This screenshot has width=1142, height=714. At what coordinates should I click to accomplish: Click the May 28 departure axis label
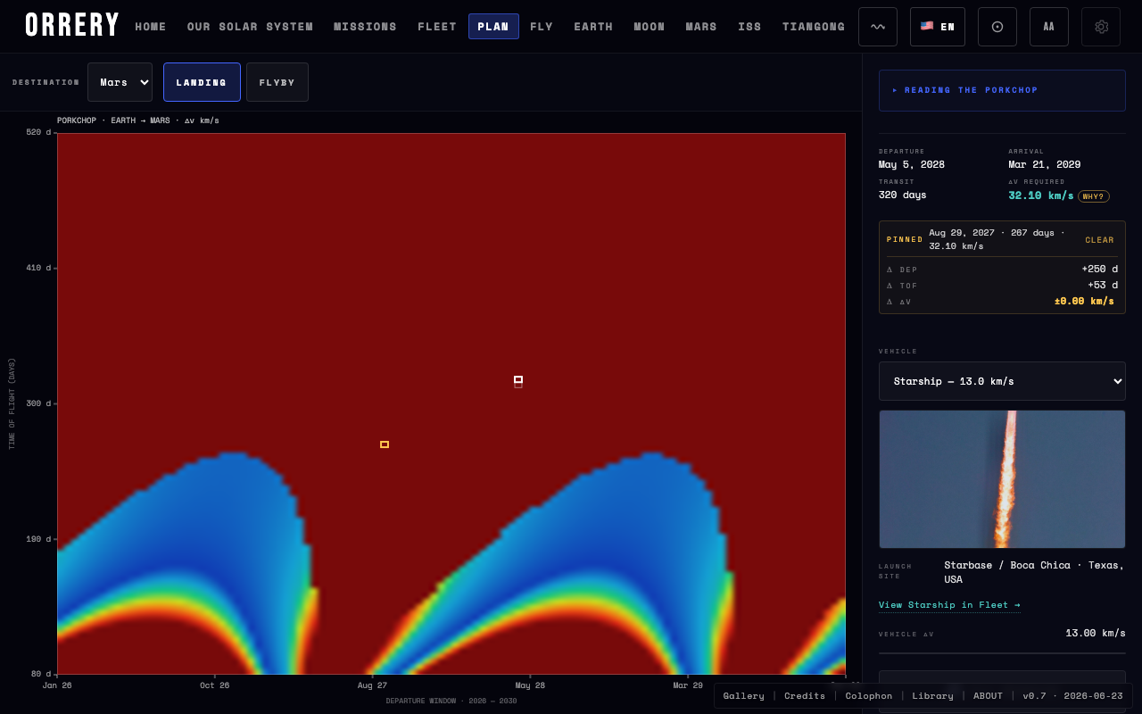pyautogui.click(x=530, y=685)
